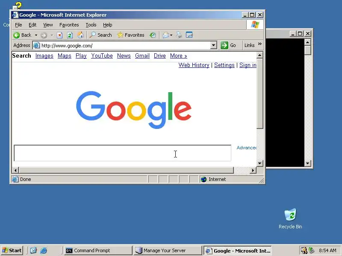Click the page icon in the address bar
The image size is (342, 256).
[36, 46]
